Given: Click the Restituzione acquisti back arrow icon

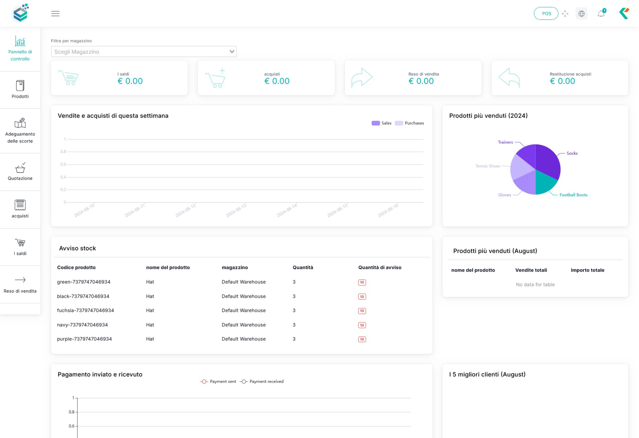Looking at the screenshot, I should [509, 78].
